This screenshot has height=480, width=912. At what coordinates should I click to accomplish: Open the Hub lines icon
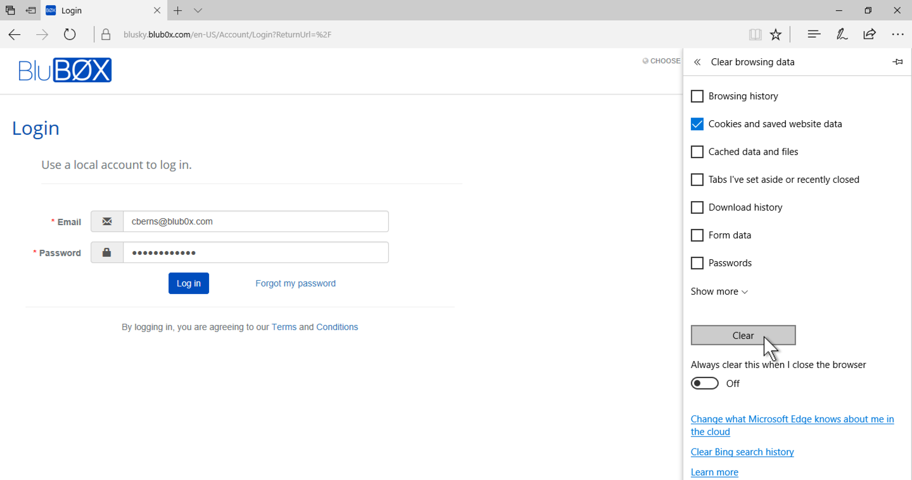814,35
